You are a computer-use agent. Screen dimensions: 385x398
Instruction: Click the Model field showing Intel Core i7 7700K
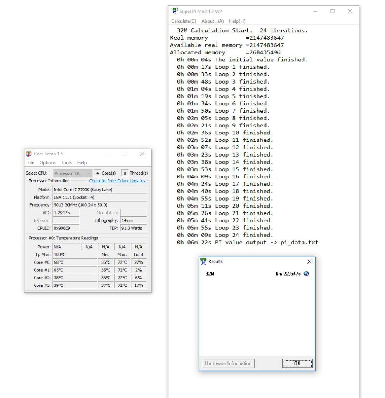coord(100,190)
